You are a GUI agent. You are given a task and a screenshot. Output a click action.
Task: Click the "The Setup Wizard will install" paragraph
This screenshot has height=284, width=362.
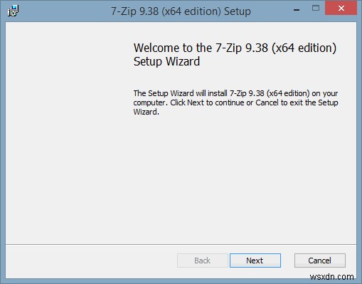click(235, 102)
